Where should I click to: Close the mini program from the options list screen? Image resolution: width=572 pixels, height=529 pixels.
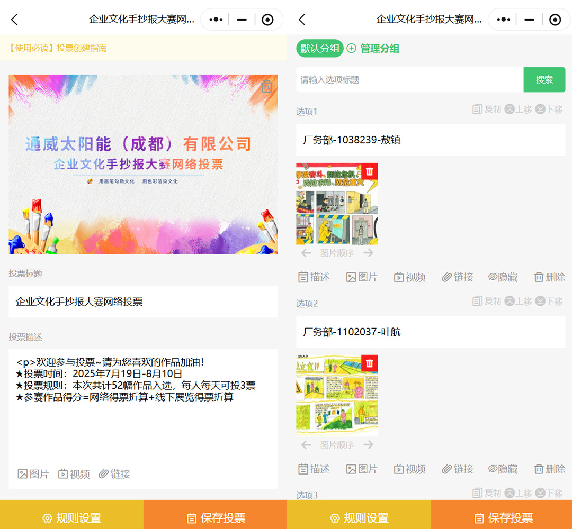[555, 20]
